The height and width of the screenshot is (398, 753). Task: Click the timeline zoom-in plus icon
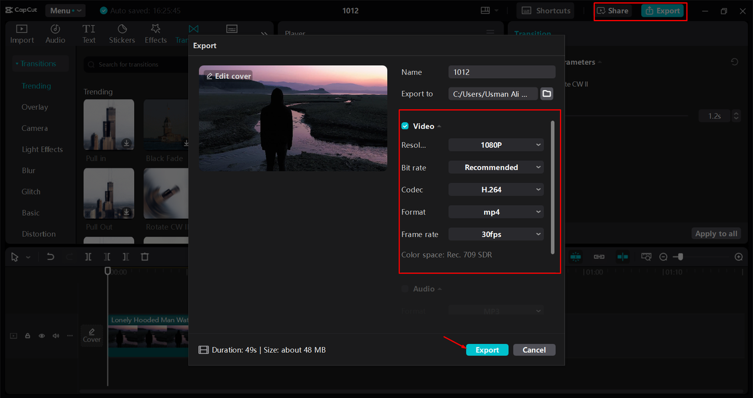tap(739, 257)
